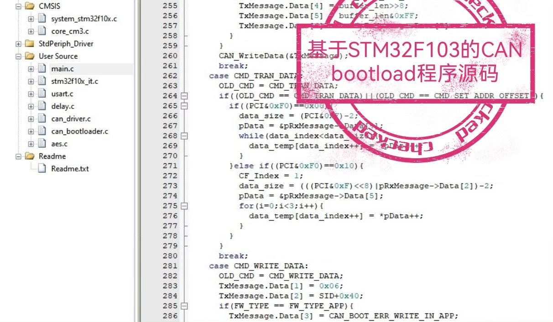Select the User Source group label
553x322 pixels.
click(x=58, y=56)
